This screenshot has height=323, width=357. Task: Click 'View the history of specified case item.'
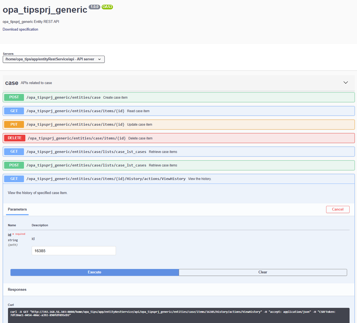tap(38, 193)
